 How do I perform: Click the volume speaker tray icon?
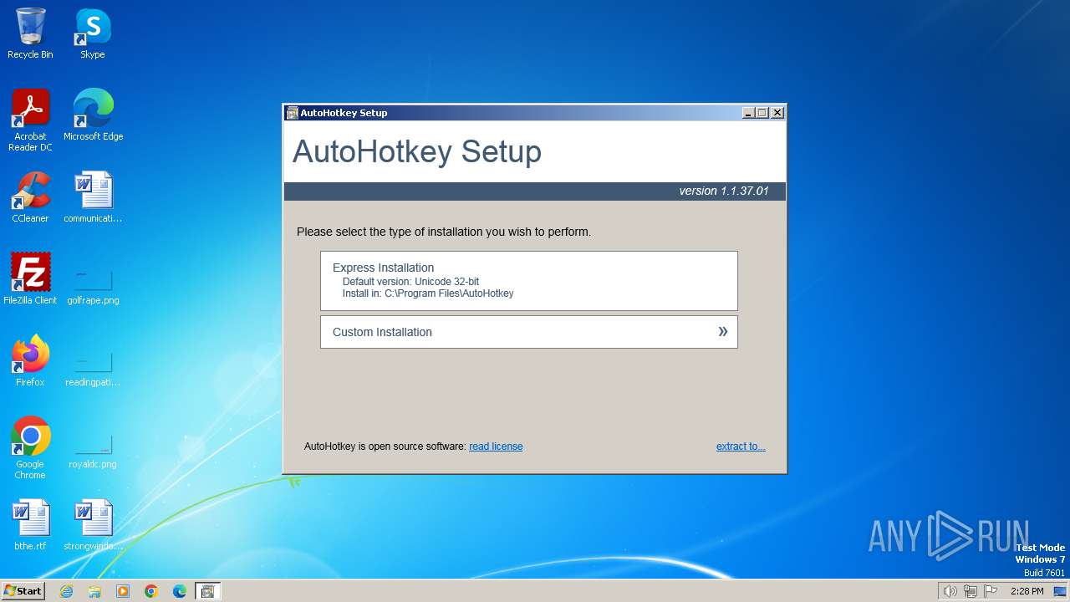point(950,591)
